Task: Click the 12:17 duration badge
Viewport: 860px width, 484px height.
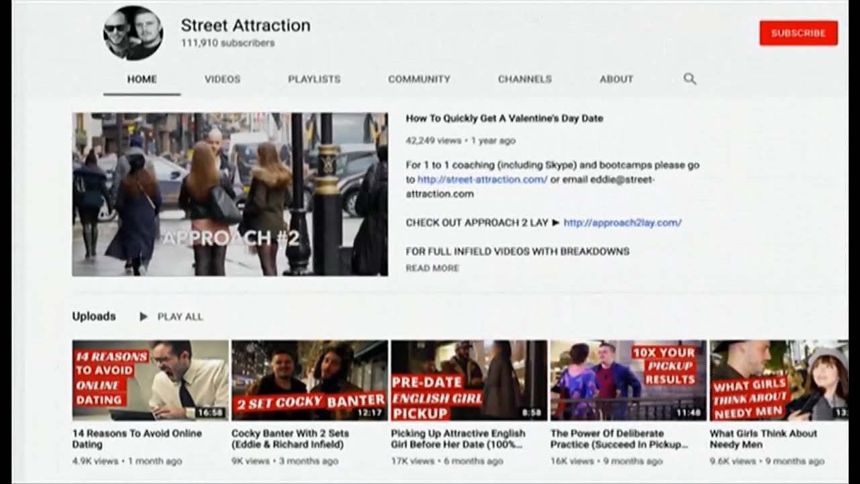Action: coord(371,412)
